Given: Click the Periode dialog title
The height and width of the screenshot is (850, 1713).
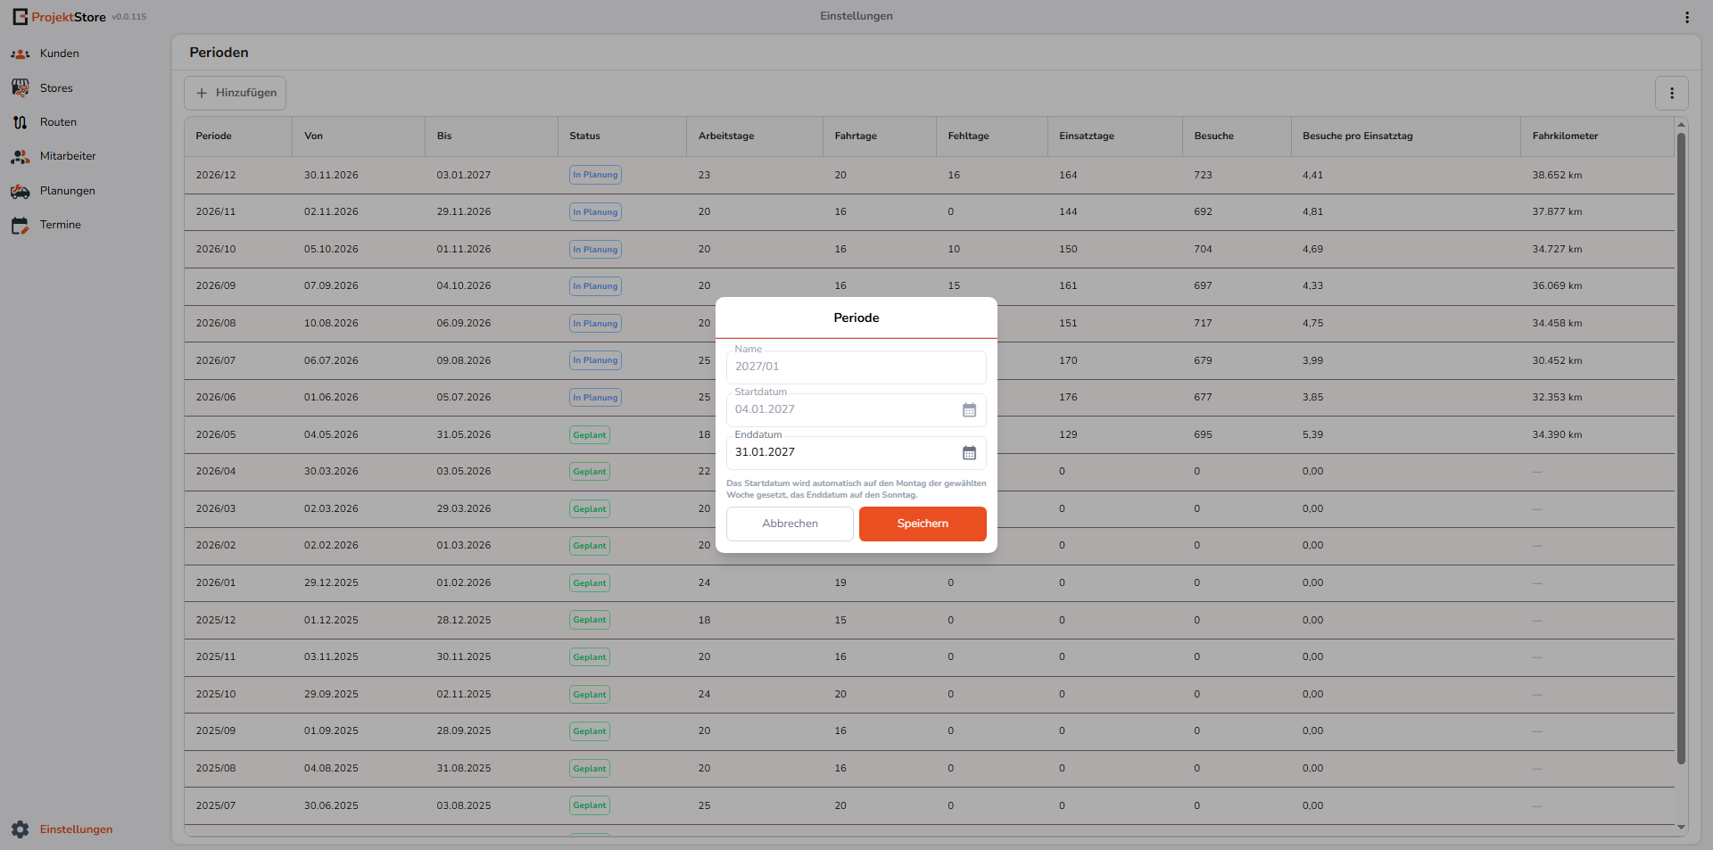Looking at the screenshot, I should point(856,318).
